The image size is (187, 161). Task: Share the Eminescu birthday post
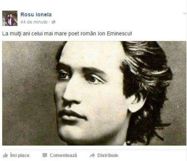104,155
